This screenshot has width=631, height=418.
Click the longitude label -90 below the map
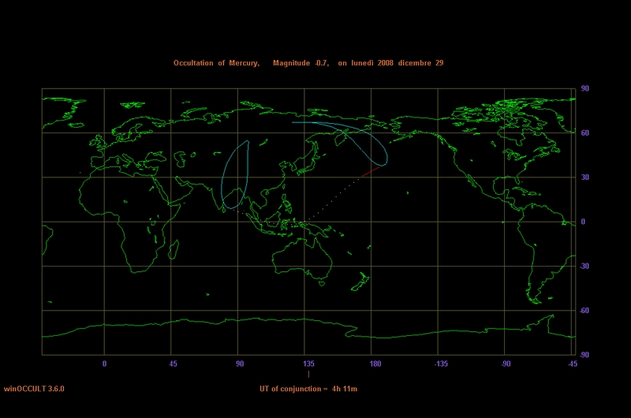click(x=506, y=364)
